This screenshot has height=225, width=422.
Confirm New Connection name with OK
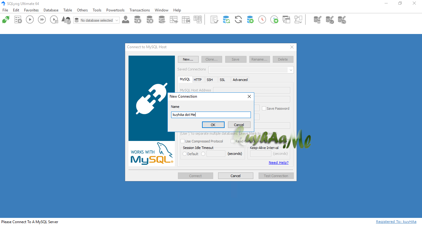coord(213,125)
